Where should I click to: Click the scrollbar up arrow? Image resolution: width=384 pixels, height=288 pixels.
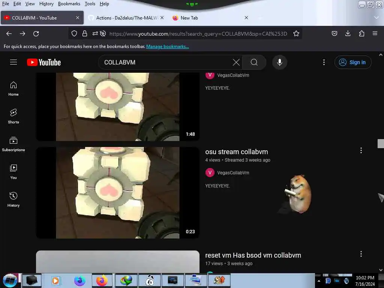point(381,55)
